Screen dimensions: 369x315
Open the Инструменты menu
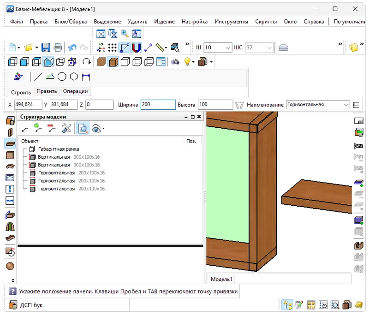point(231,22)
